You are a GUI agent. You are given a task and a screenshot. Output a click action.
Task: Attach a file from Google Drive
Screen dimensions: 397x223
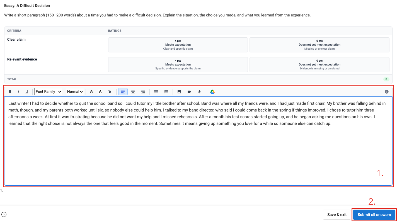212,92
